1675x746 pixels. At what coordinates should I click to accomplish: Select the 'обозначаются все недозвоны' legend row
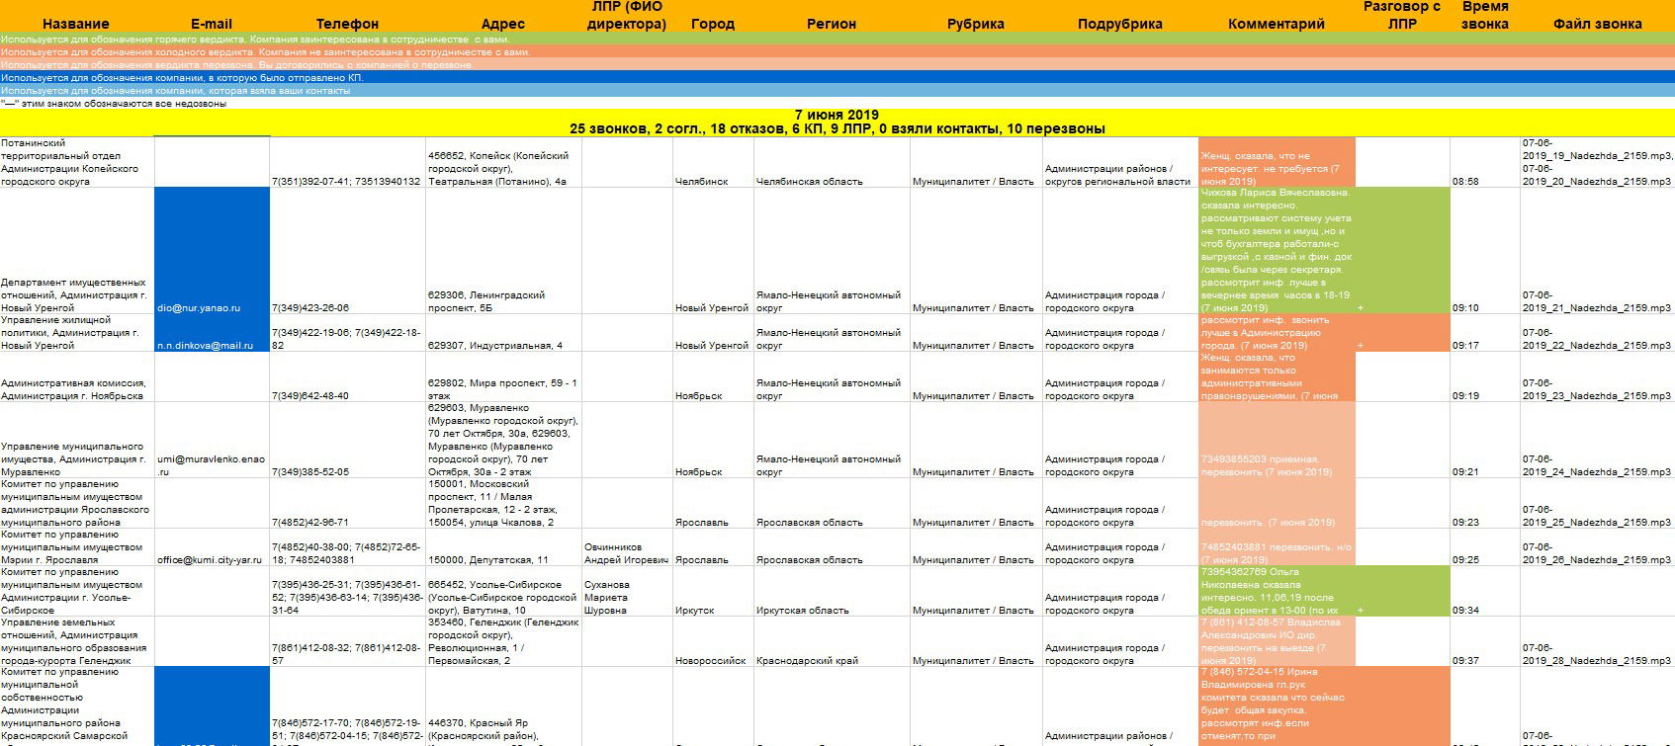click(837, 103)
